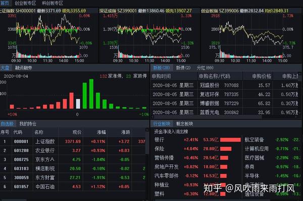
Task: Switch to 概念板块 tab
Action: pos(184,124)
